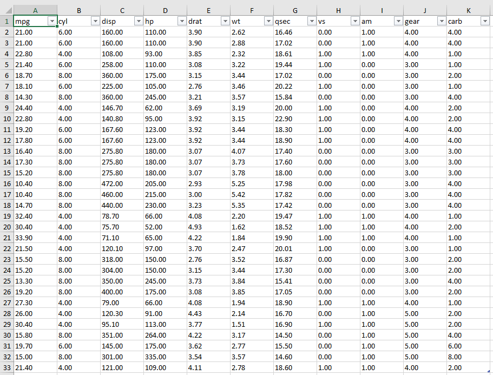
Task: Open the gear column filter dropdown
Action: click(442, 21)
